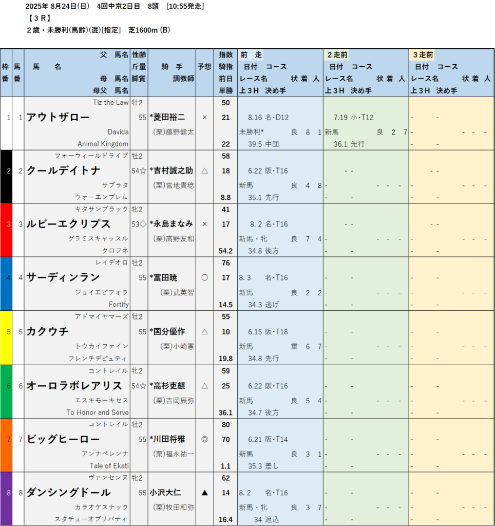Click trainer (栗)牧田和弥
The image size is (495, 526).
click(174, 507)
